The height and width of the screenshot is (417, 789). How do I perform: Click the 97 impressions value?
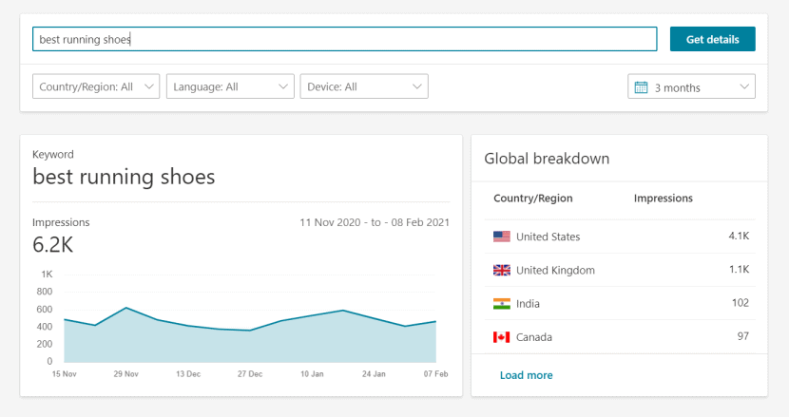coord(743,336)
